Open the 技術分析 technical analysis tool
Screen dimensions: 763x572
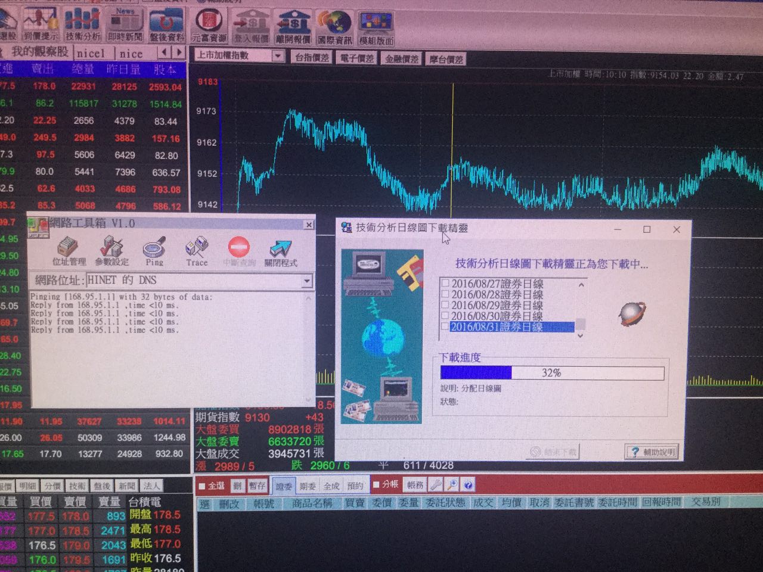(82, 24)
